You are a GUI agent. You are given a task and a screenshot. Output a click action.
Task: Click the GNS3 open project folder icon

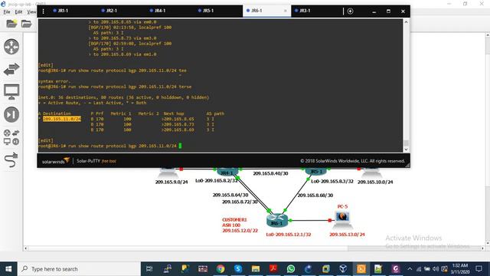[26, 24]
